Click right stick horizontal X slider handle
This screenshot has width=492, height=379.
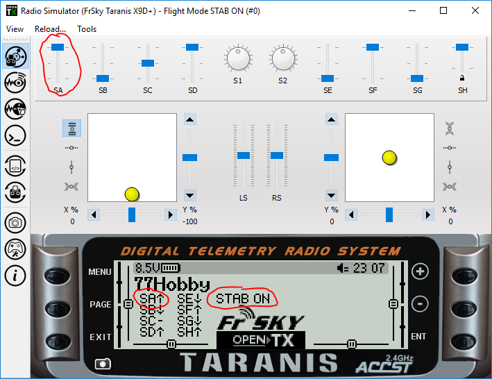click(389, 215)
